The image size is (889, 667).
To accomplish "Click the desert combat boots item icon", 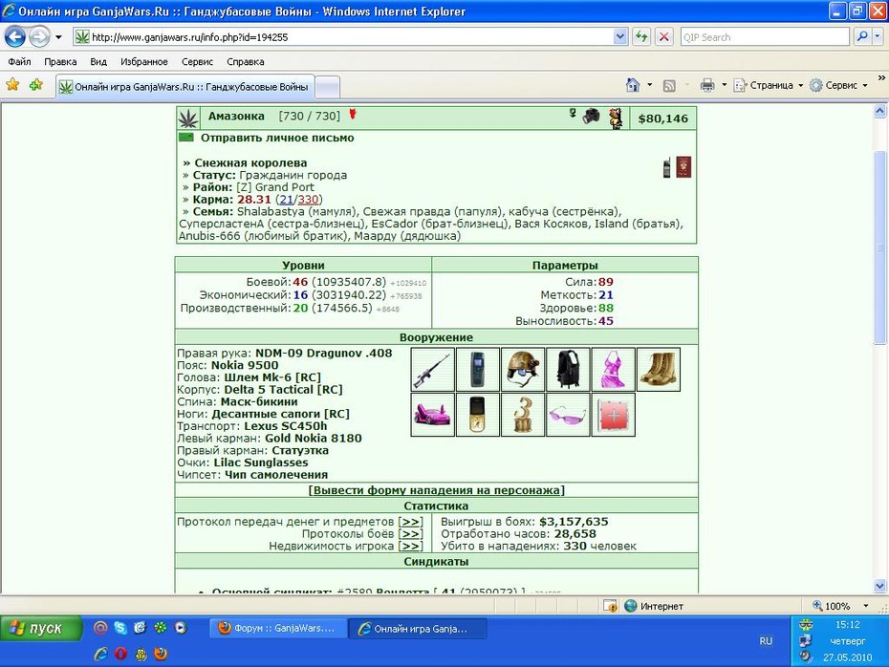I will (659, 370).
